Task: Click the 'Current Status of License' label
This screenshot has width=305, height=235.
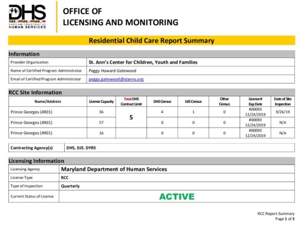Action: tap(32, 196)
